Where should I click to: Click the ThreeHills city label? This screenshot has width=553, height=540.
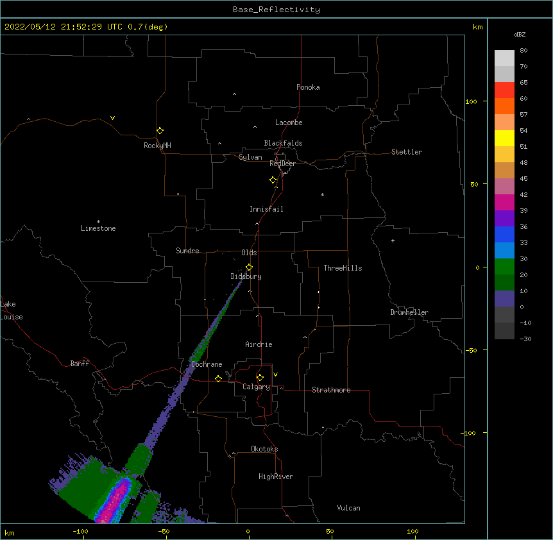(x=343, y=268)
